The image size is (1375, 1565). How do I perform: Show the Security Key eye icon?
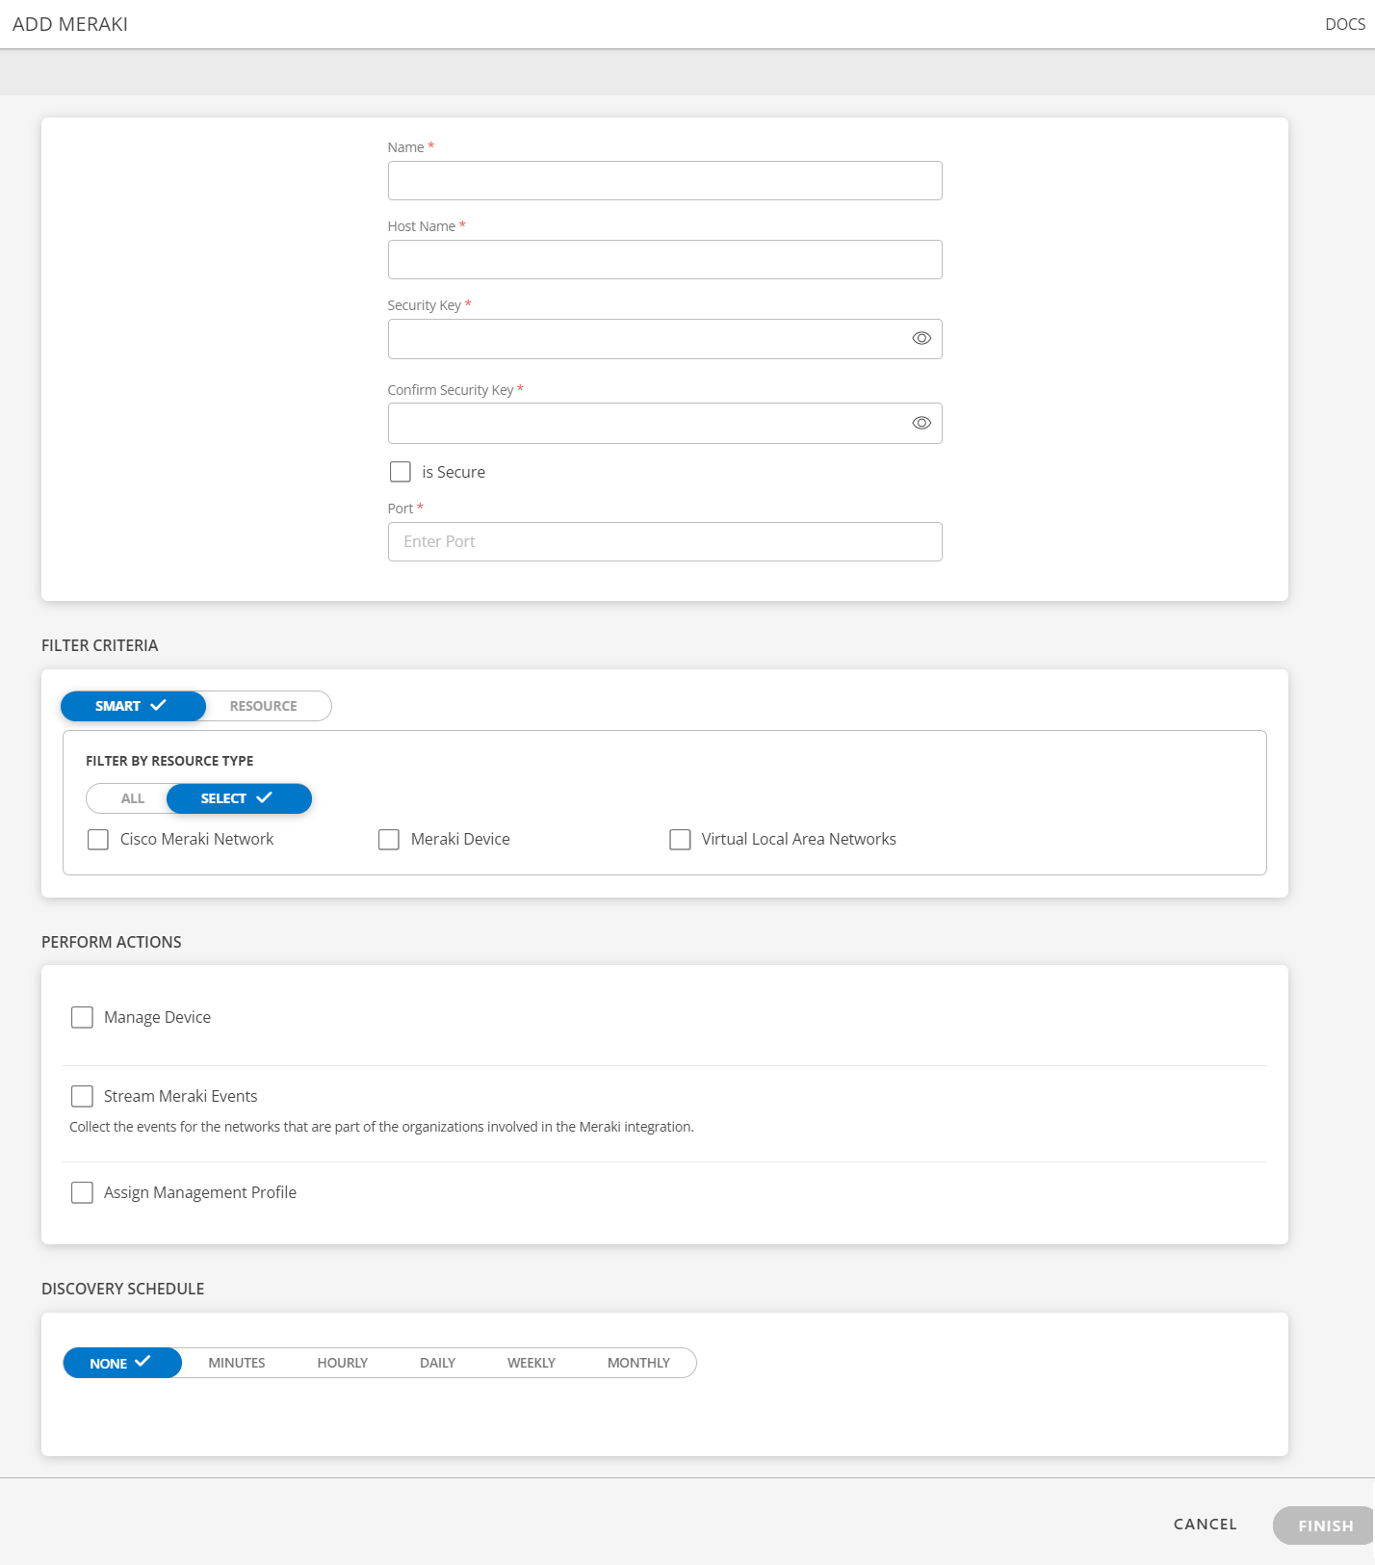pos(921,338)
